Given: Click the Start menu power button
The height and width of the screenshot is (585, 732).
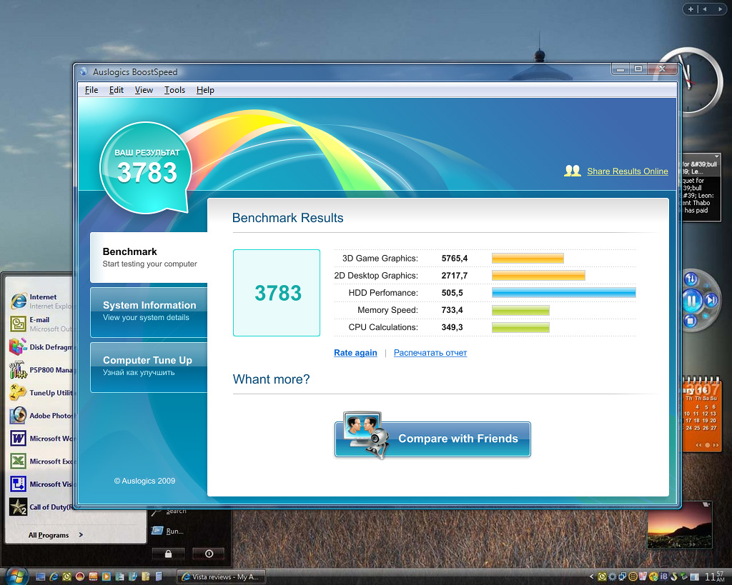Looking at the screenshot, I should pos(209,554).
